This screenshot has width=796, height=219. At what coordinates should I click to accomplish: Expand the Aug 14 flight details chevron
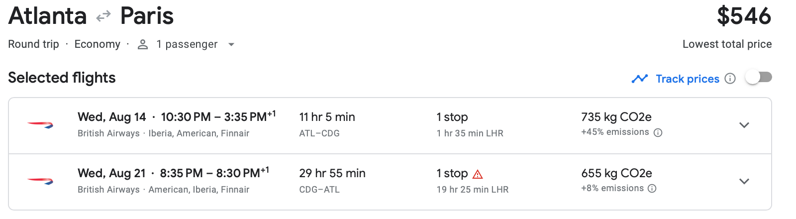(x=744, y=125)
